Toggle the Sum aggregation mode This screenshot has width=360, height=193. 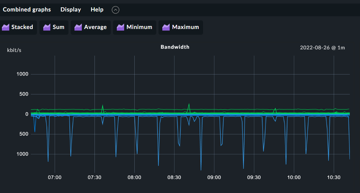tap(54, 27)
